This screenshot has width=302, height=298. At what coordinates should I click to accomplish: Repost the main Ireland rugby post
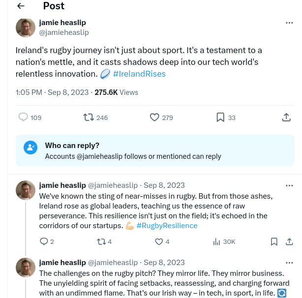(x=89, y=118)
